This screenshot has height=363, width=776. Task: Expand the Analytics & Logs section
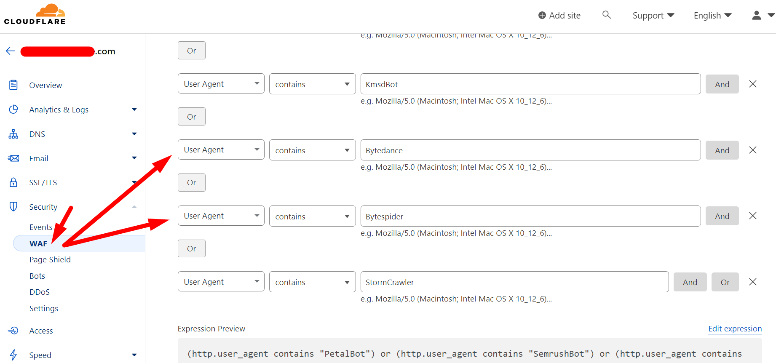pos(134,109)
